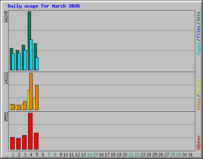Click the red KBytes bar for day 2
Screen dimensions: 203x159
point(18,144)
